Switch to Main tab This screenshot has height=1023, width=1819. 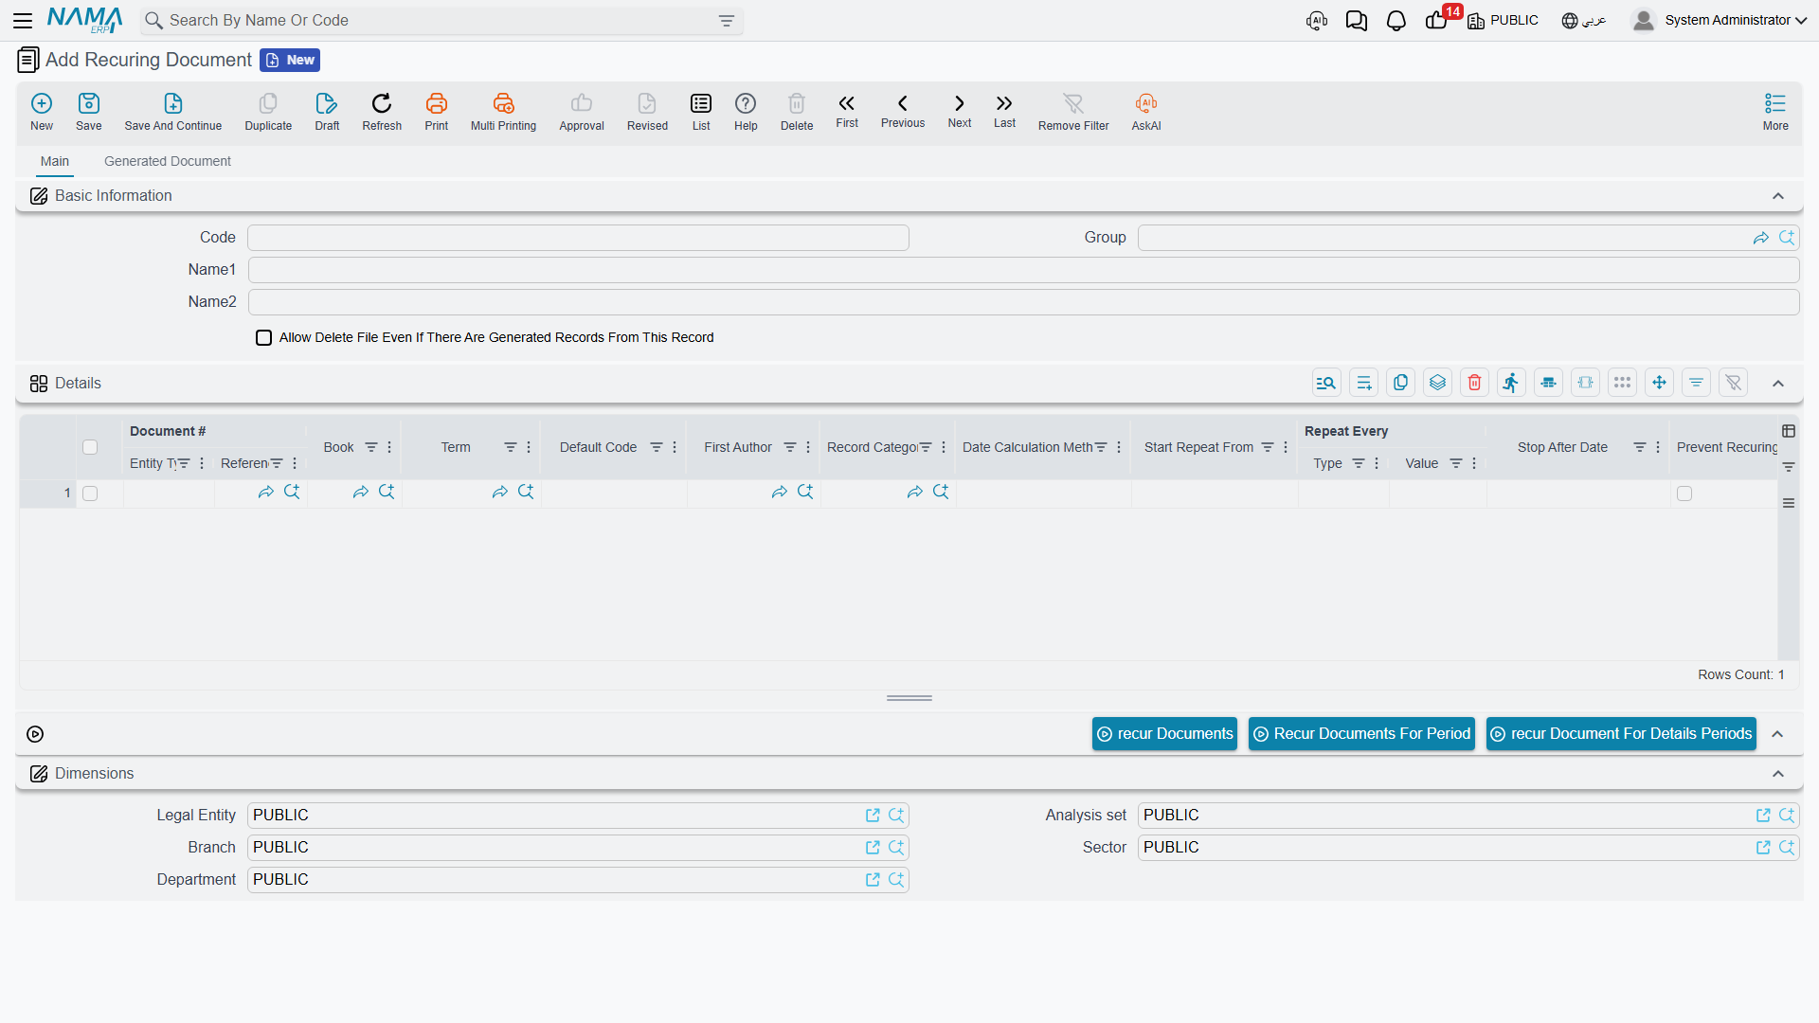click(x=55, y=161)
